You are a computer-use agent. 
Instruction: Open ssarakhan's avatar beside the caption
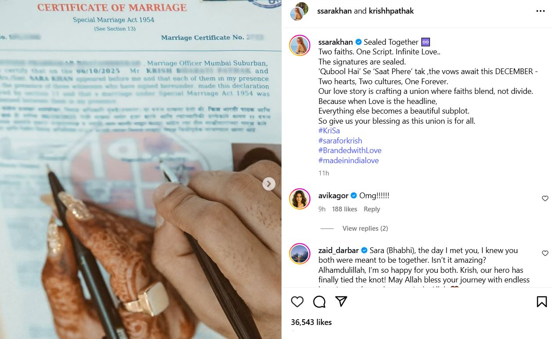[300, 45]
